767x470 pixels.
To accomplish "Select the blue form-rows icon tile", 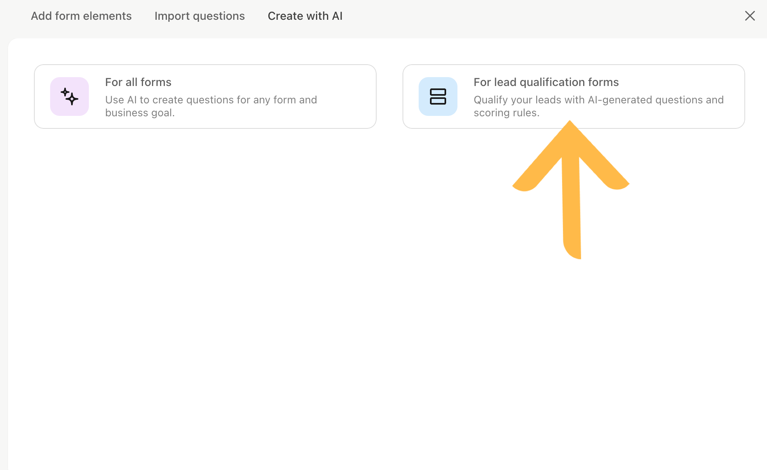I will (438, 97).
